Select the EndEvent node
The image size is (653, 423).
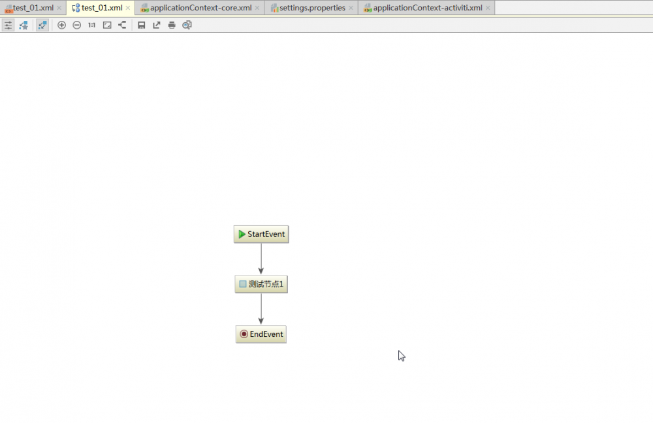coord(261,334)
